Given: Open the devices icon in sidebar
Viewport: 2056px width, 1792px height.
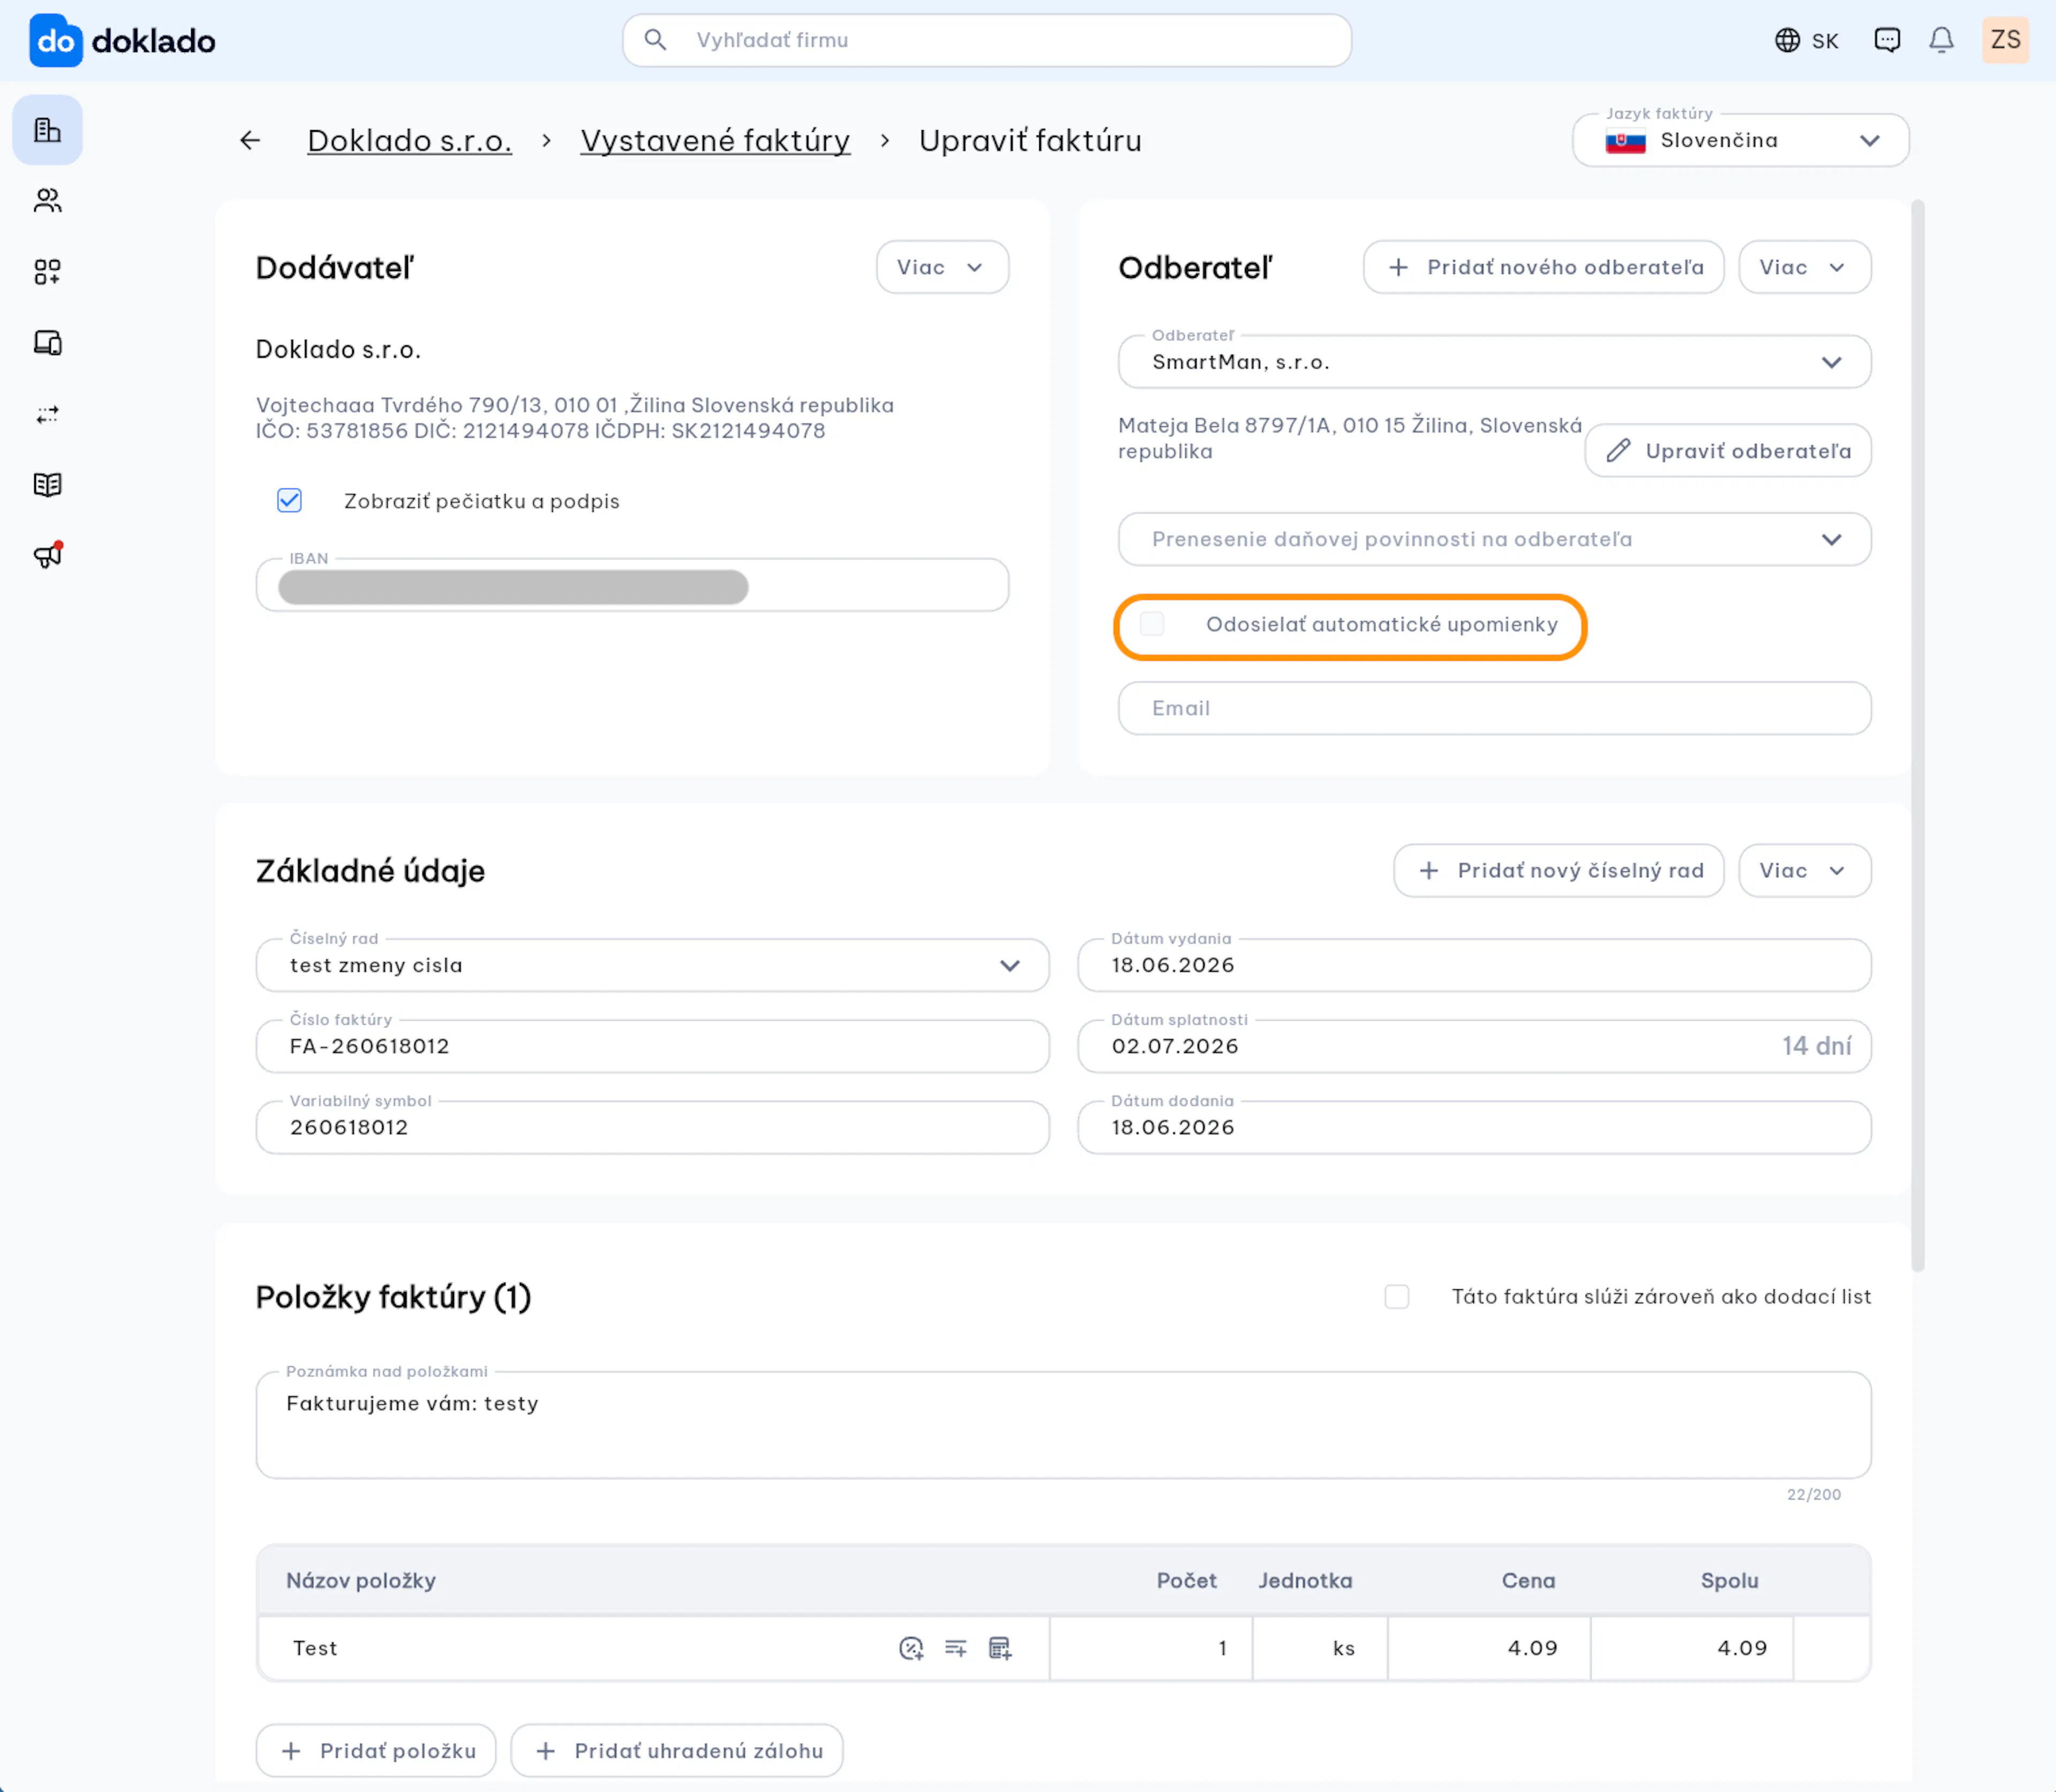Looking at the screenshot, I should coord(47,343).
